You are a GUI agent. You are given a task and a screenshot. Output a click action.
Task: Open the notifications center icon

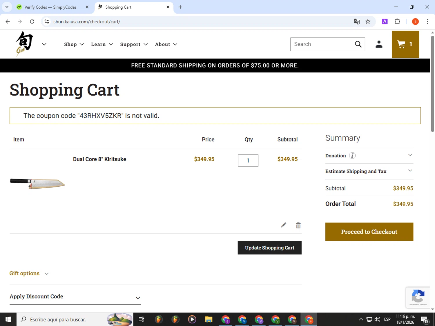point(425,320)
